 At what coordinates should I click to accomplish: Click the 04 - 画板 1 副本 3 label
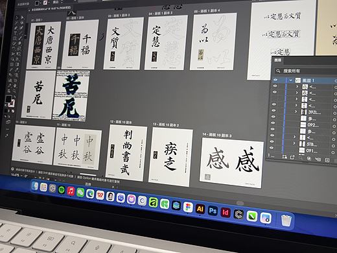point(161,14)
